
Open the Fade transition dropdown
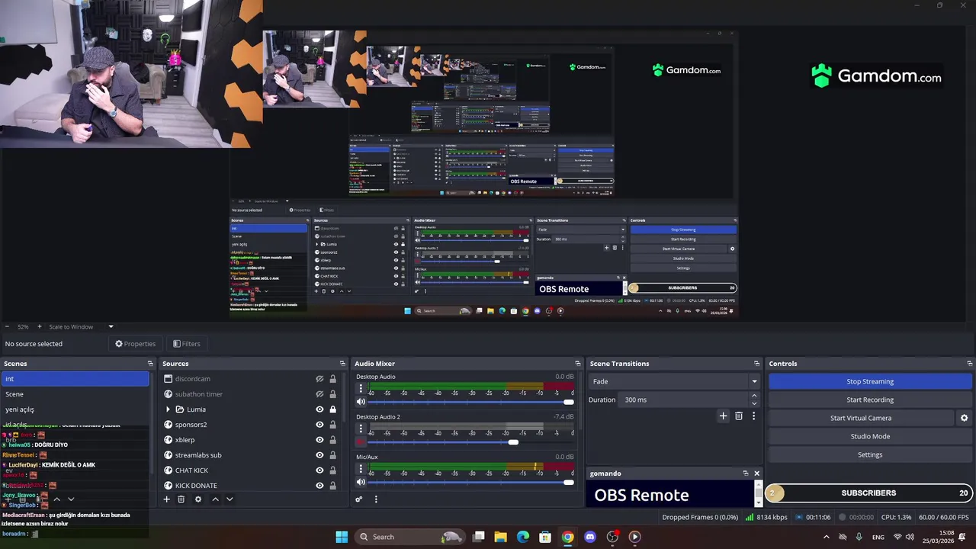click(675, 381)
